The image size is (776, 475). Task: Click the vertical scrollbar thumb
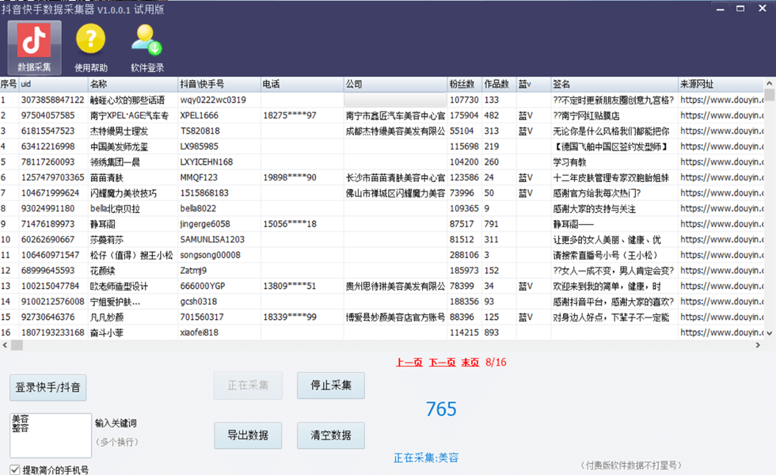770,95
